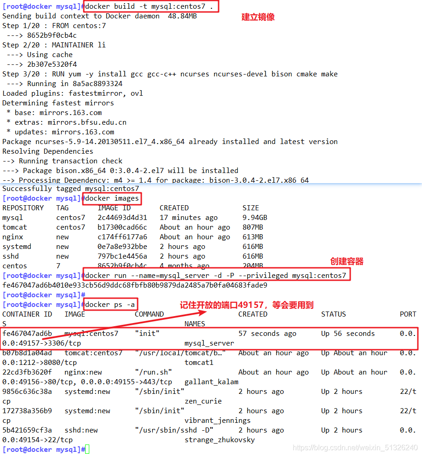Image resolution: width=422 pixels, height=456 pixels.
Task: Click the 'Using cache' line
Action: (x=50, y=54)
